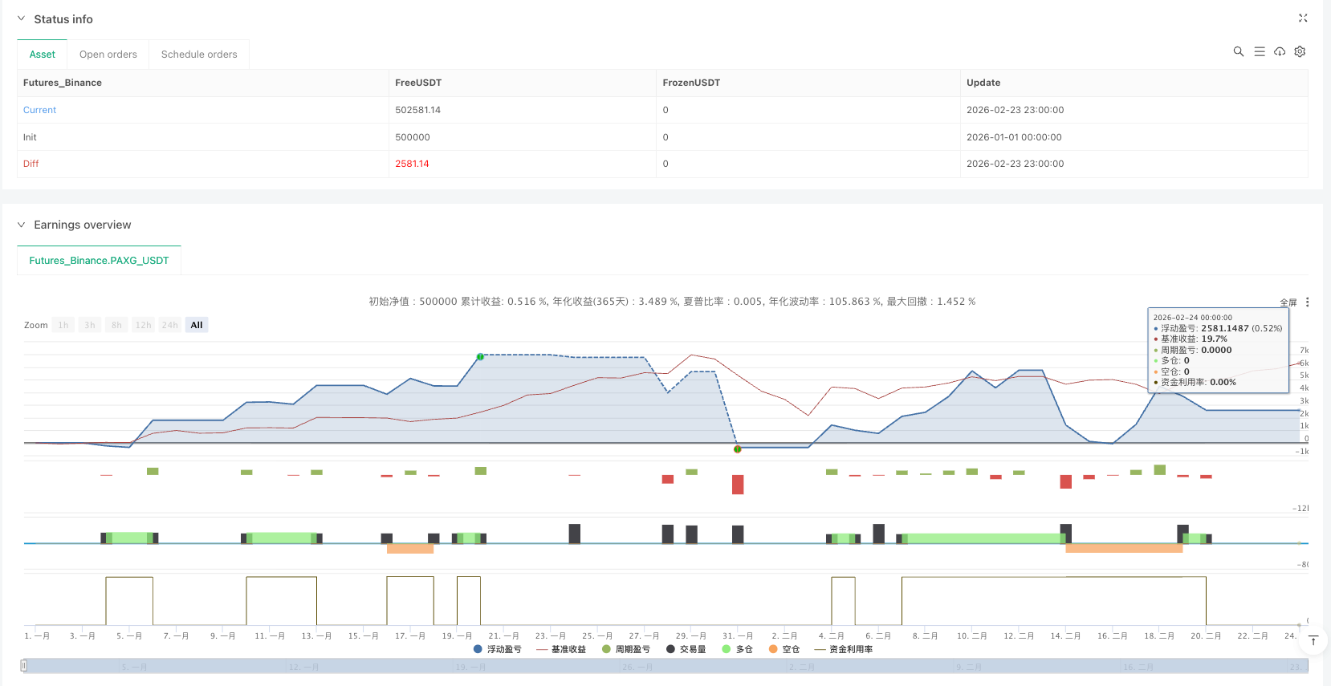The width and height of the screenshot is (1331, 686).
Task: Open the chart context menu dots
Action: pyautogui.click(x=1308, y=302)
